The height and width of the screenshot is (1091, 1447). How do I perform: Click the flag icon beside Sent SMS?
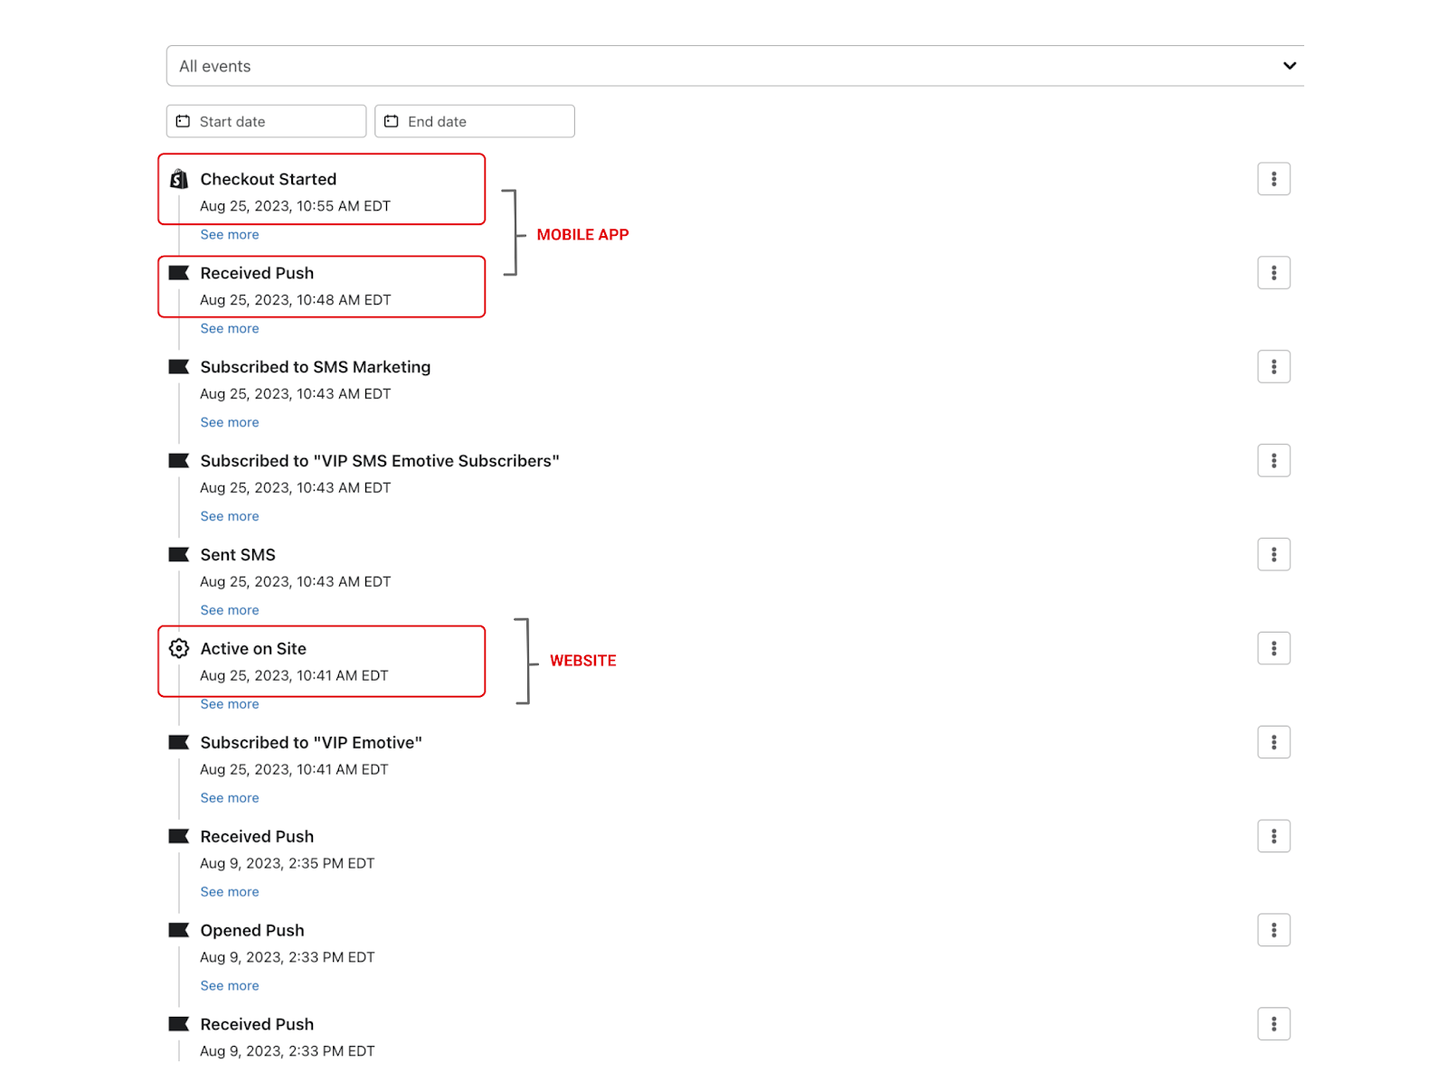coord(179,555)
